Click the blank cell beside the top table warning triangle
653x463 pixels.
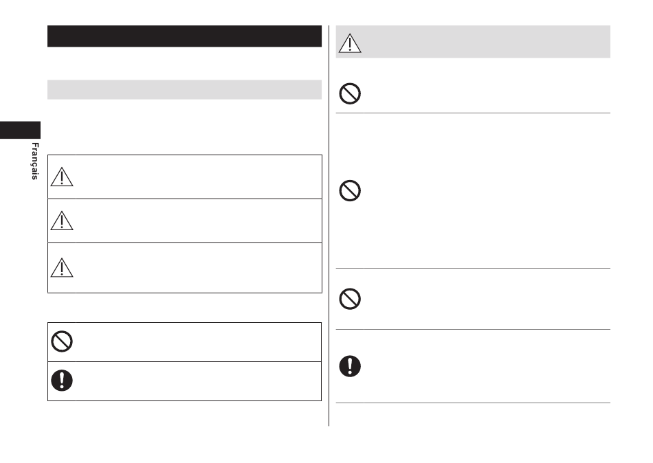pos(199,177)
